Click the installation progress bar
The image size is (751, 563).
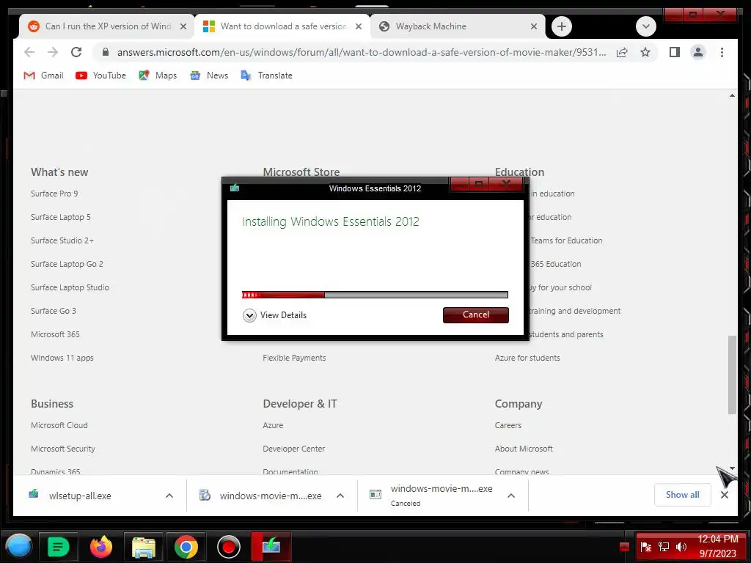click(x=375, y=295)
